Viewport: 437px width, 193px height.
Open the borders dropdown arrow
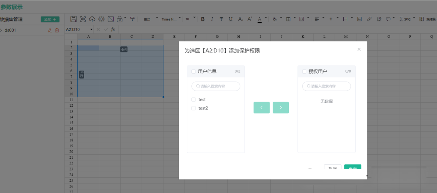click(x=294, y=18)
